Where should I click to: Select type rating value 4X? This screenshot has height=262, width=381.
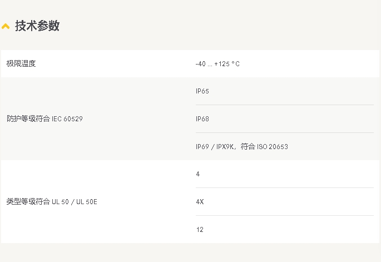(200, 202)
